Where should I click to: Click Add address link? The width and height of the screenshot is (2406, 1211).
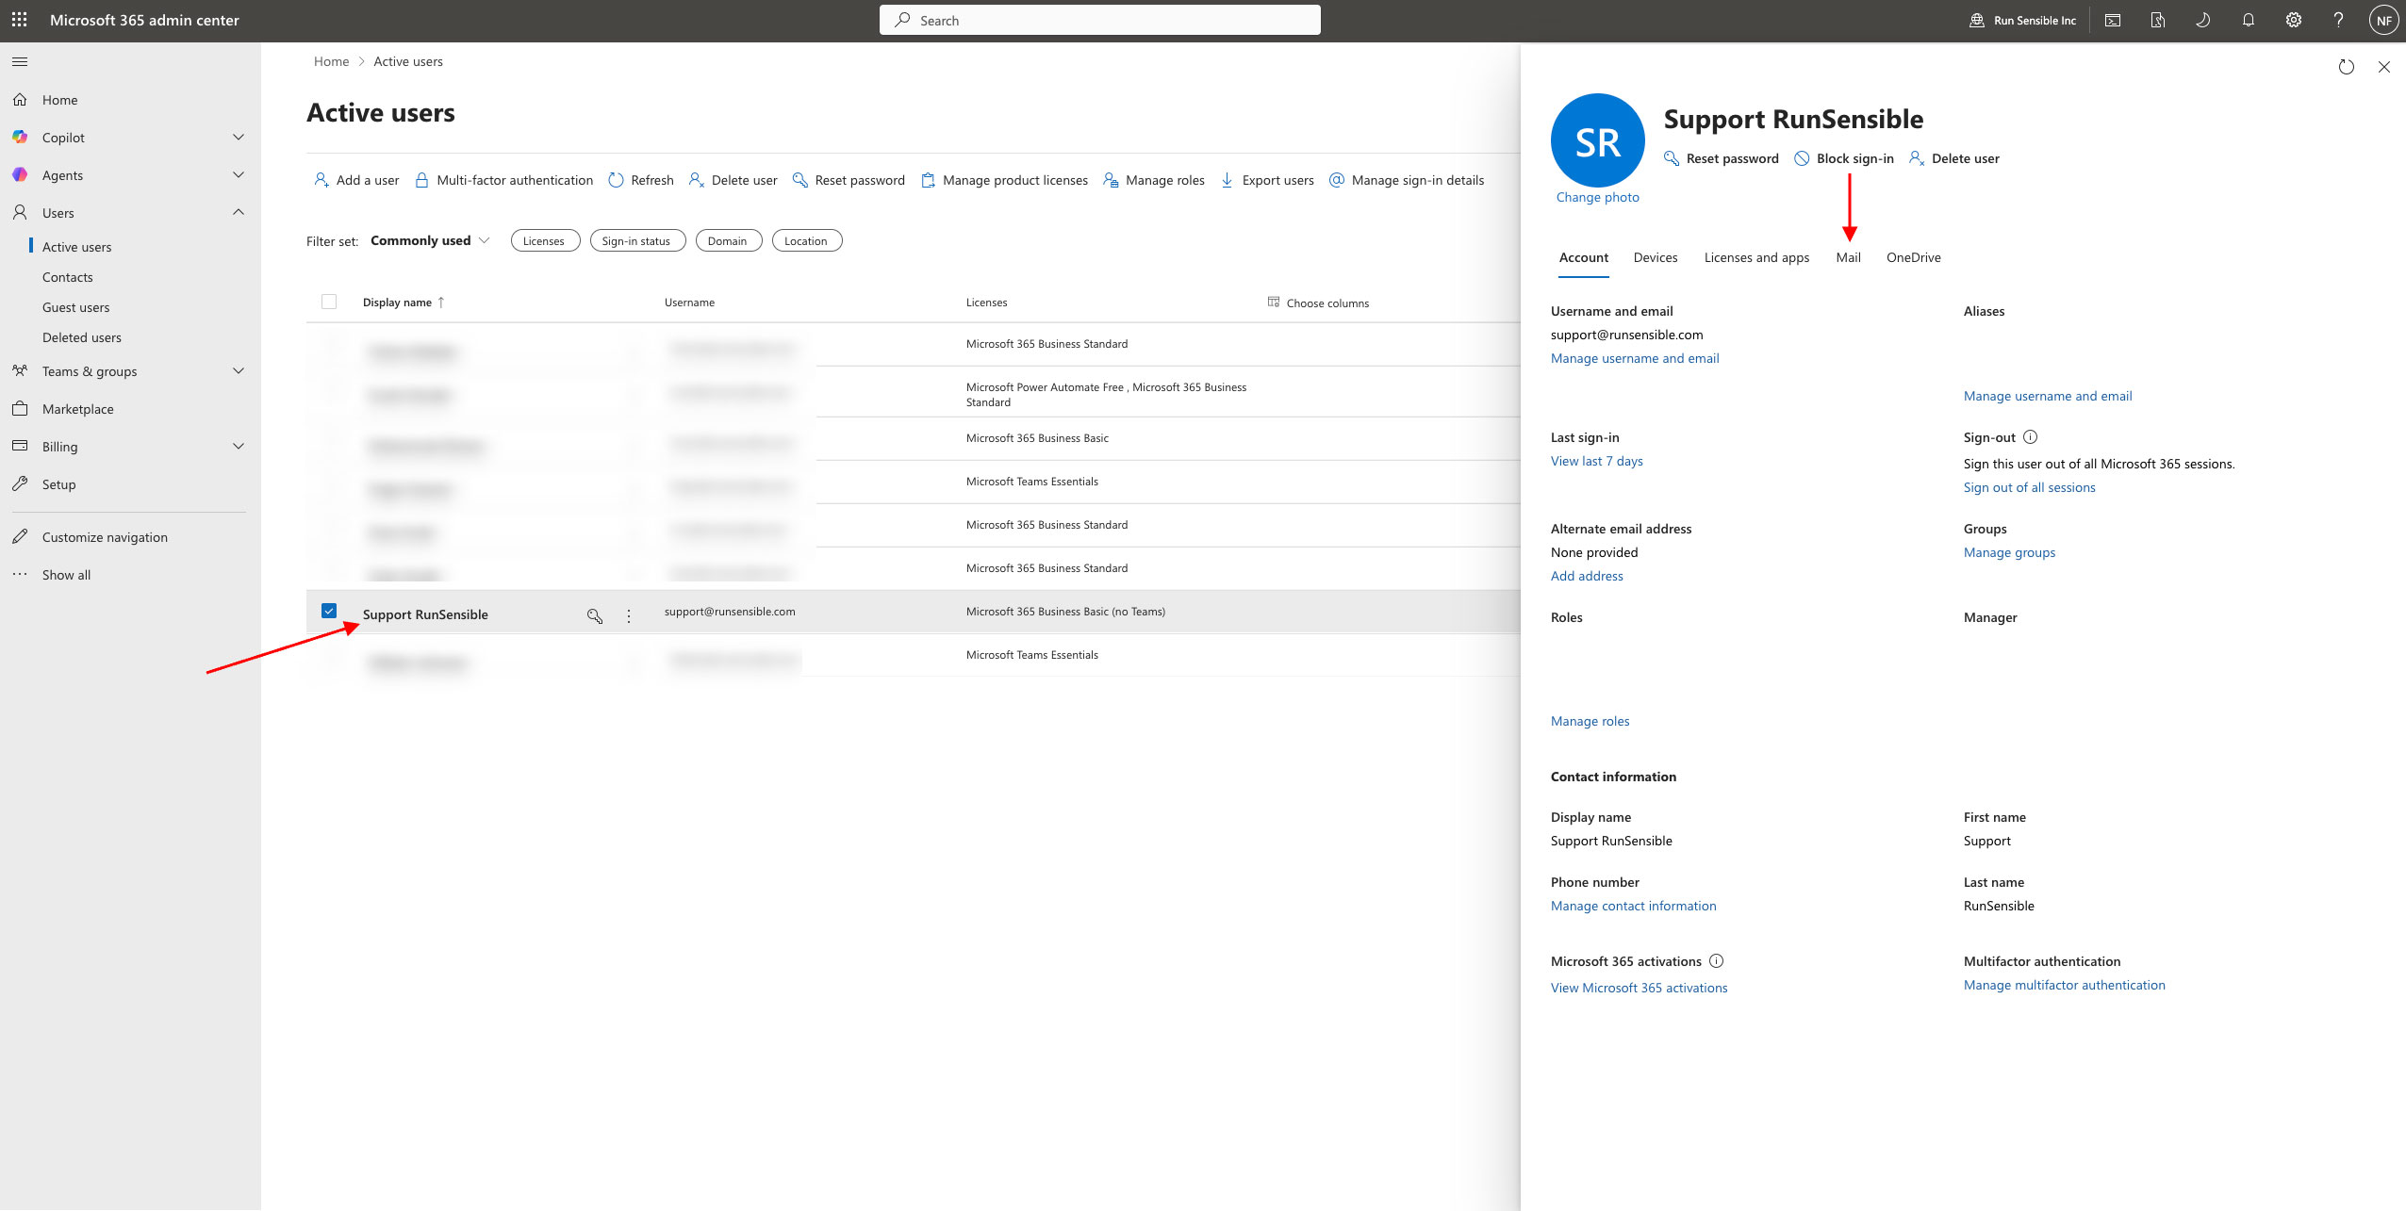pyautogui.click(x=1587, y=576)
